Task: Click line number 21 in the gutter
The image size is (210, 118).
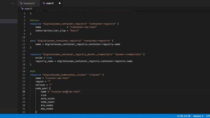Action: (x=24, y=75)
